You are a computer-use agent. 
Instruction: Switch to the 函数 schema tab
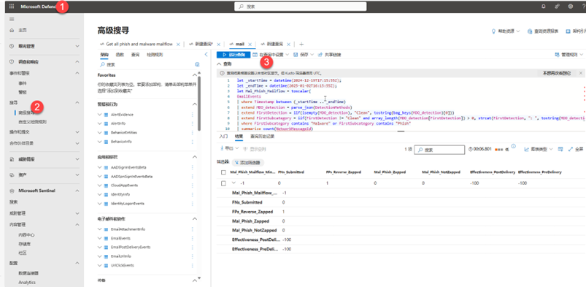click(x=120, y=54)
